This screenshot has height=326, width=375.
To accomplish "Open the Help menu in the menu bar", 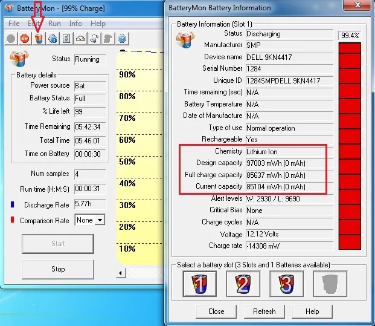I will [x=98, y=24].
